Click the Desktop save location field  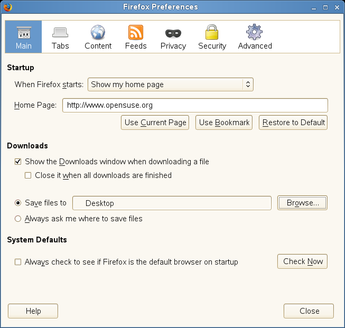click(x=172, y=203)
